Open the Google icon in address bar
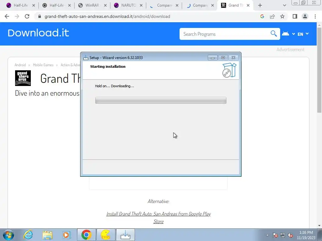Viewport: 322px width, 241px height. [262, 16]
